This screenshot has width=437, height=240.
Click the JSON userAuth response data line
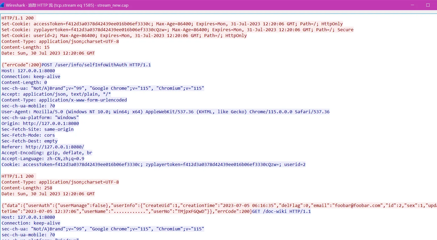coord(213,206)
